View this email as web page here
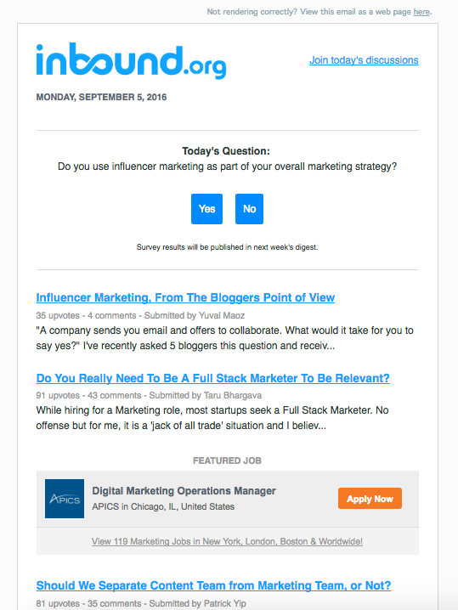The height and width of the screenshot is (610, 458). coord(421,12)
